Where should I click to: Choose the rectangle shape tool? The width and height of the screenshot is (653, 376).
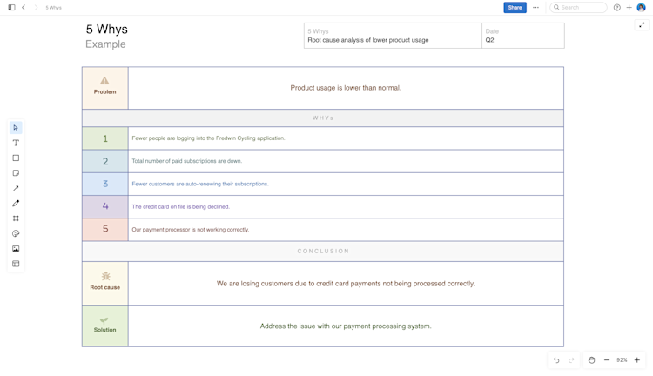tap(16, 158)
